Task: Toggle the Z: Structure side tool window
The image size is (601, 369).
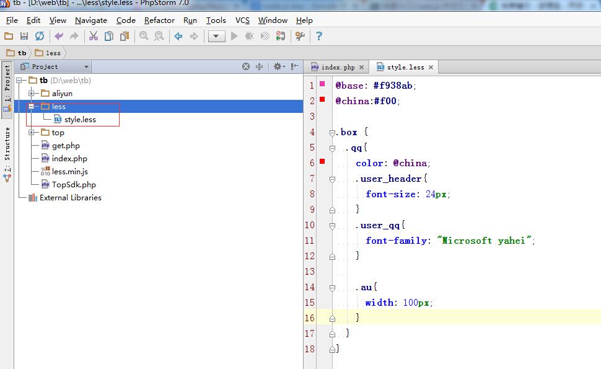Action: tap(7, 154)
